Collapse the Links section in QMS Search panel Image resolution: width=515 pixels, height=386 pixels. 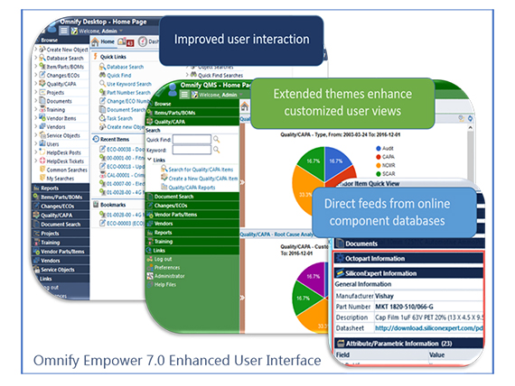[149, 160]
